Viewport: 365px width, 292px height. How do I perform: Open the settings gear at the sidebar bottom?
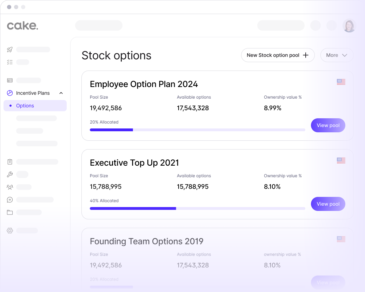[x=9, y=231]
